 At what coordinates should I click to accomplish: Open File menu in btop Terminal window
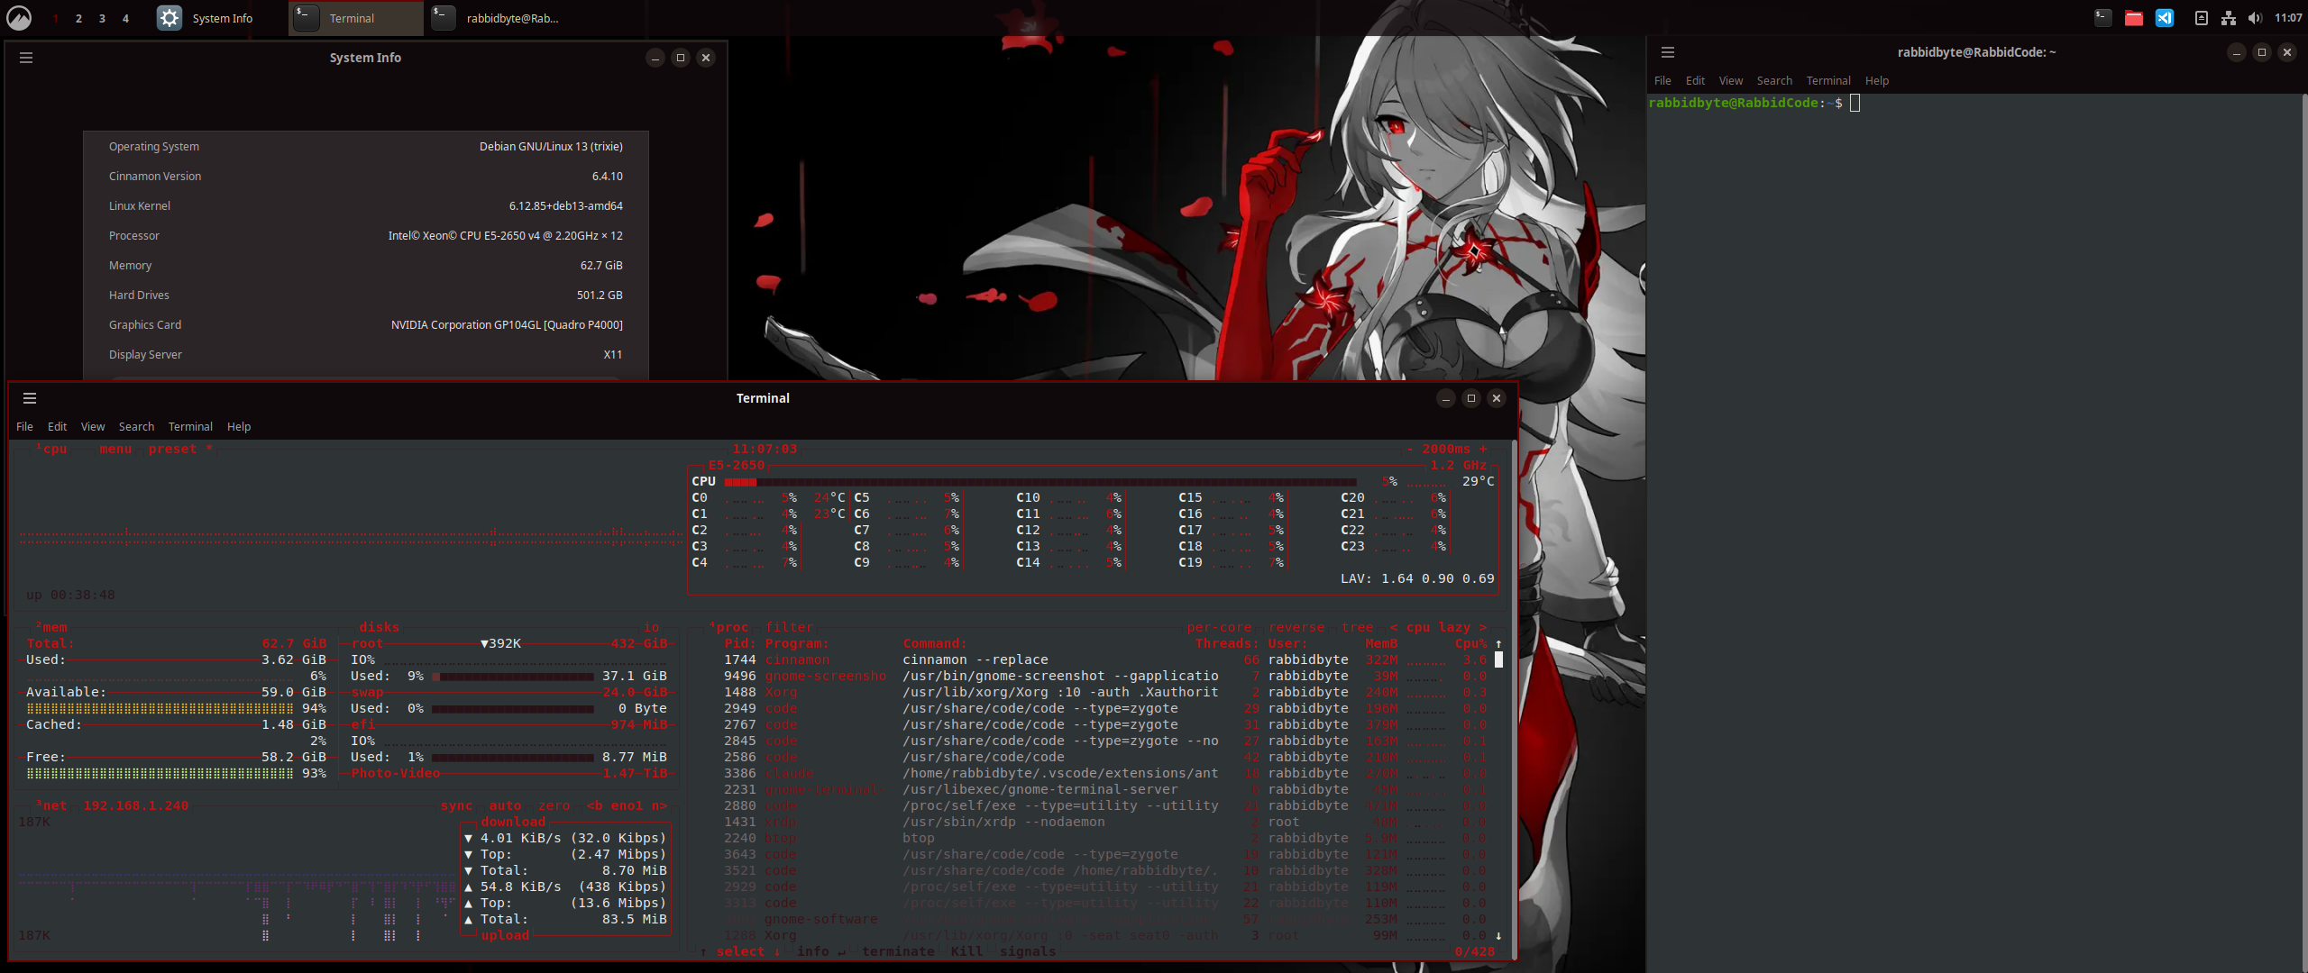point(24,427)
